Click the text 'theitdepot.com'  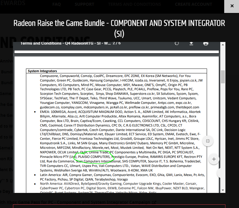[x=187, y=107]
